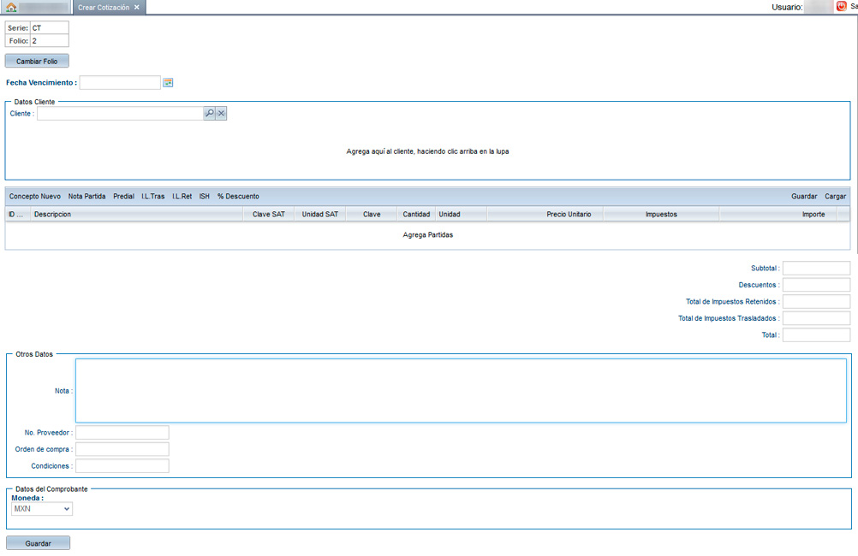Image resolution: width=858 pixels, height=556 pixels.
Task: Click the Descripcion column header
Action: [x=52, y=215]
